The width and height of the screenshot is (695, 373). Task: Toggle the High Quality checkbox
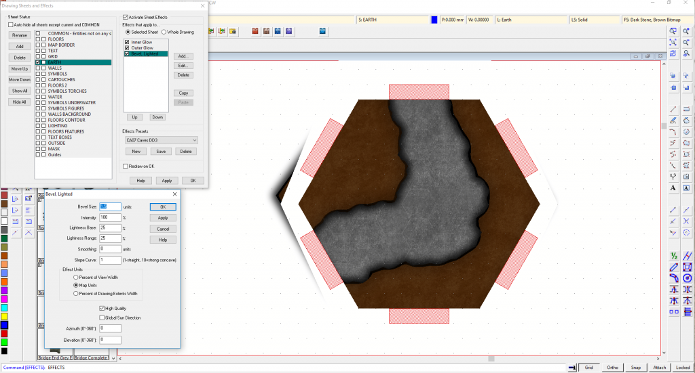coord(102,308)
